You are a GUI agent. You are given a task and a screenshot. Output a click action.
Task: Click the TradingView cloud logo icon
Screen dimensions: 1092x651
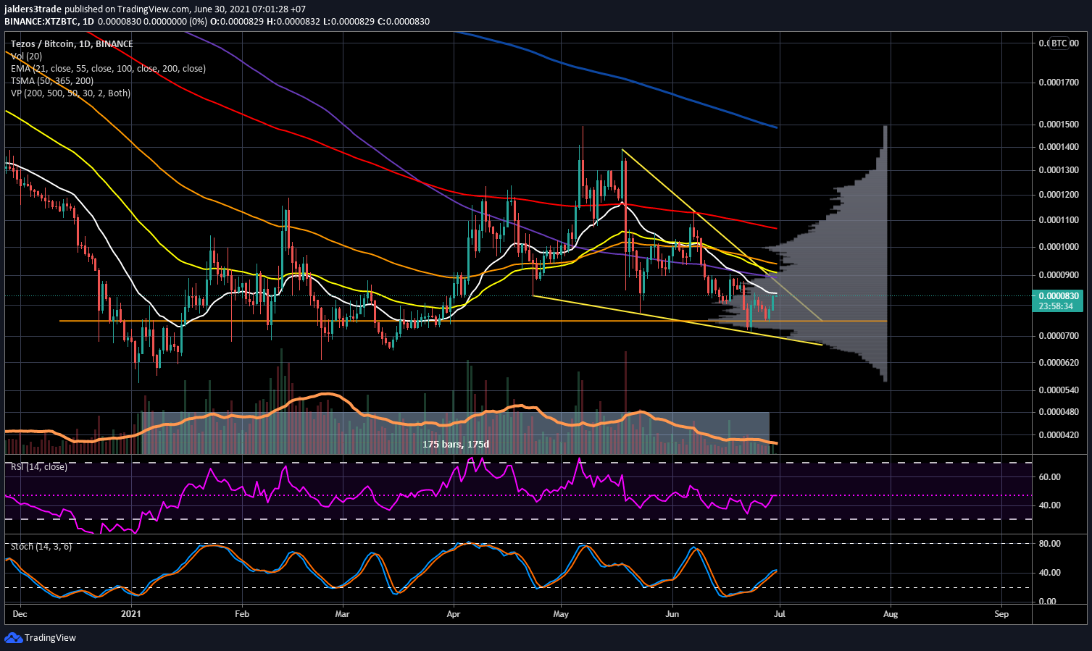click(x=13, y=638)
